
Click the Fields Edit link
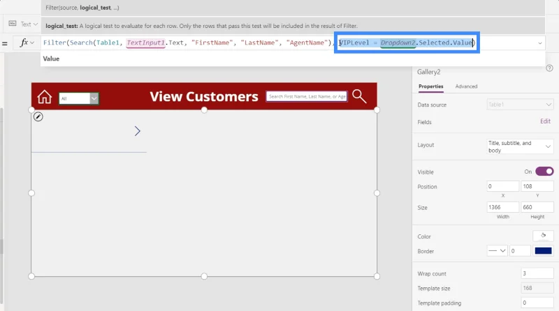(x=545, y=121)
